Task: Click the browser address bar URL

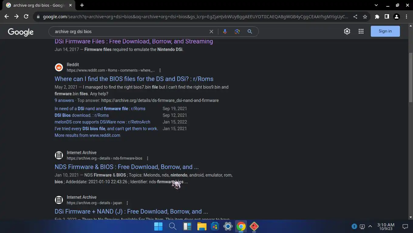Action: [196, 17]
